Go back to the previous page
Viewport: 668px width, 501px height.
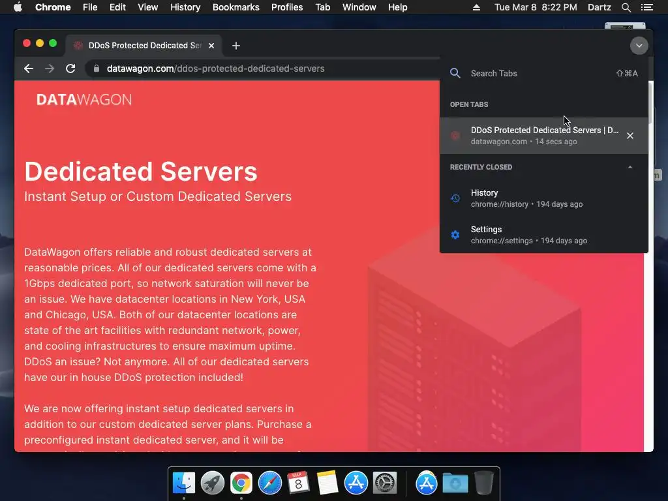[29, 68]
